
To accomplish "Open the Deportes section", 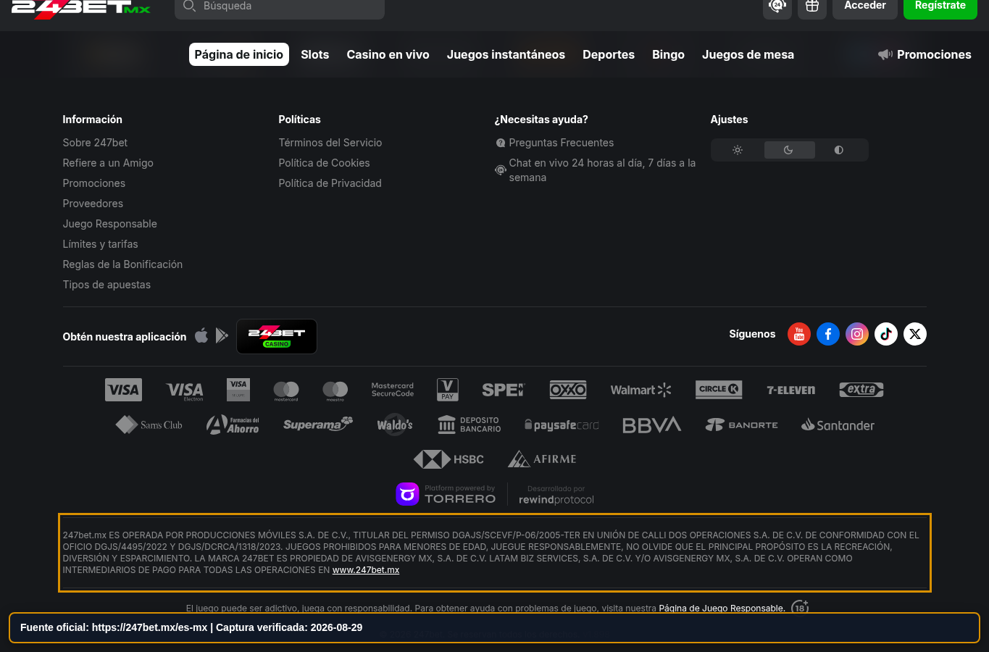I will (609, 54).
